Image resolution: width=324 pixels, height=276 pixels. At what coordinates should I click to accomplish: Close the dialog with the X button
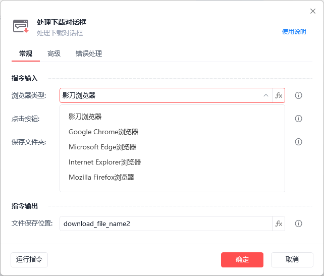pyautogui.click(x=312, y=11)
